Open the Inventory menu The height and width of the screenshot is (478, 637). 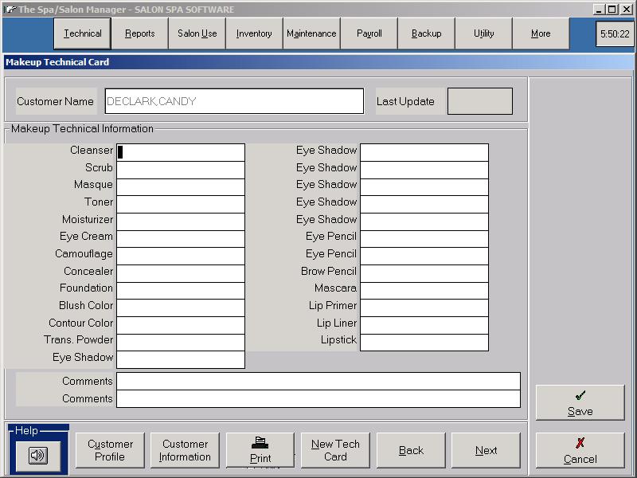(x=254, y=33)
